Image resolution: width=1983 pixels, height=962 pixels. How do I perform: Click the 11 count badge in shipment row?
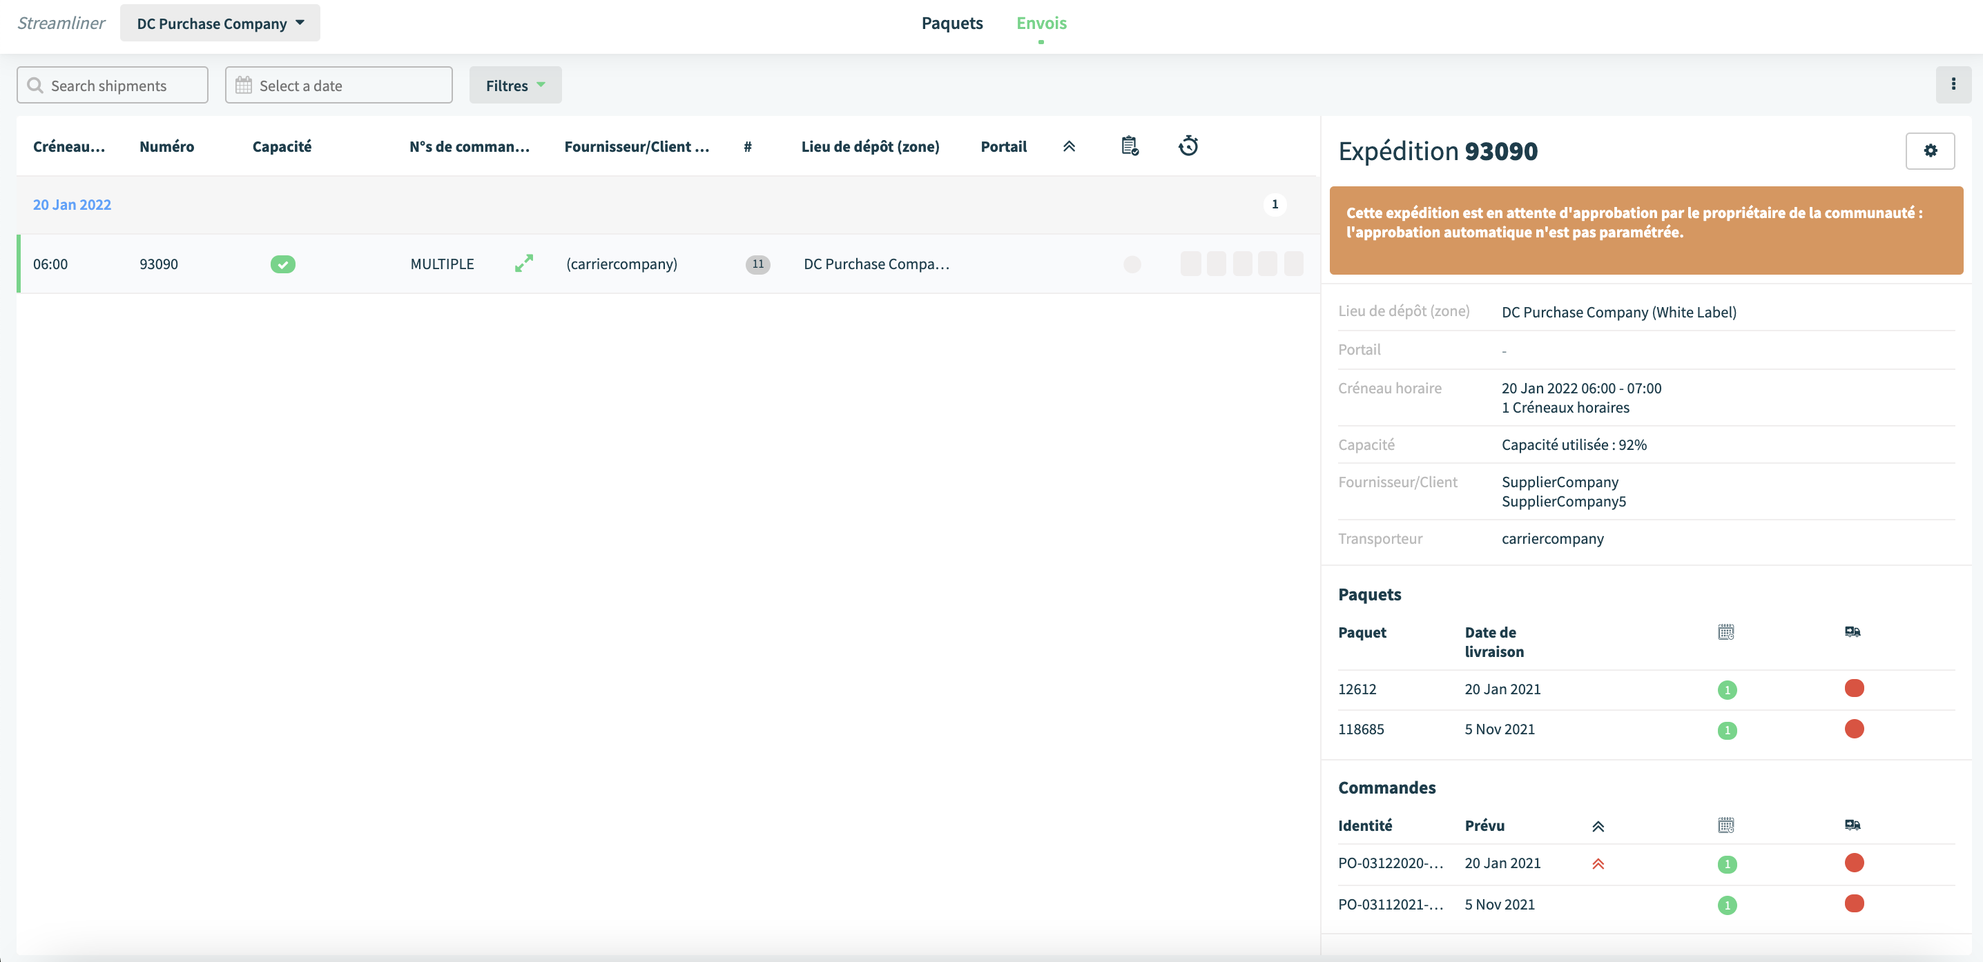point(757,264)
